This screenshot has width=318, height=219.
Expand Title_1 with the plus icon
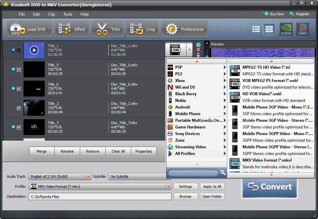click(x=13, y=50)
